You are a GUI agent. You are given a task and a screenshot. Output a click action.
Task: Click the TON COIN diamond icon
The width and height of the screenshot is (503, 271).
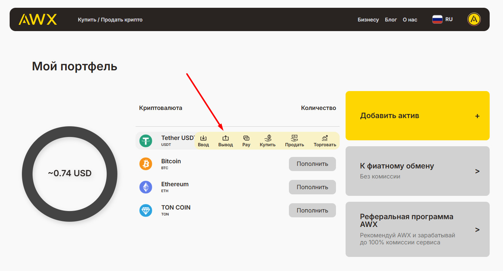(x=146, y=210)
